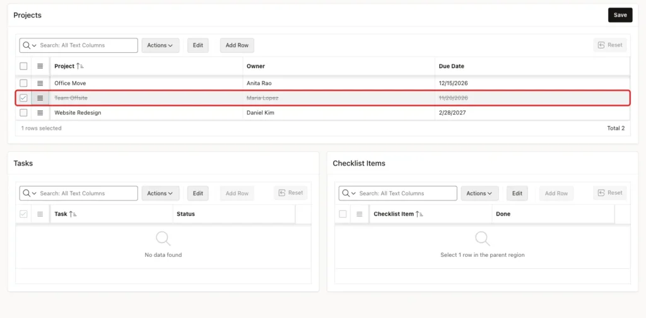Click the Project column header label
The height and width of the screenshot is (318, 646).
click(x=64, y=66)
